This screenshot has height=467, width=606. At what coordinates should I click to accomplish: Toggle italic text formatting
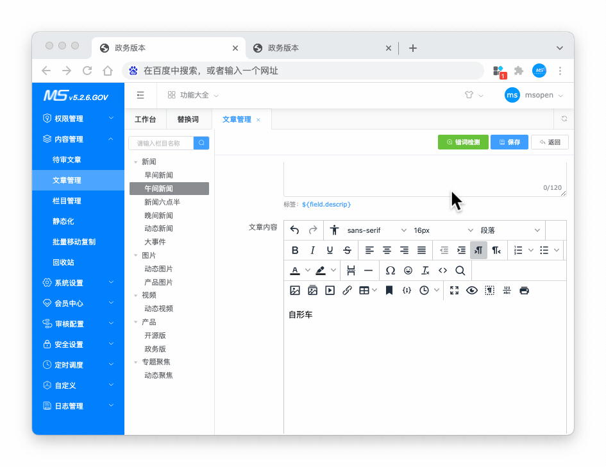(x=312, y=250)
